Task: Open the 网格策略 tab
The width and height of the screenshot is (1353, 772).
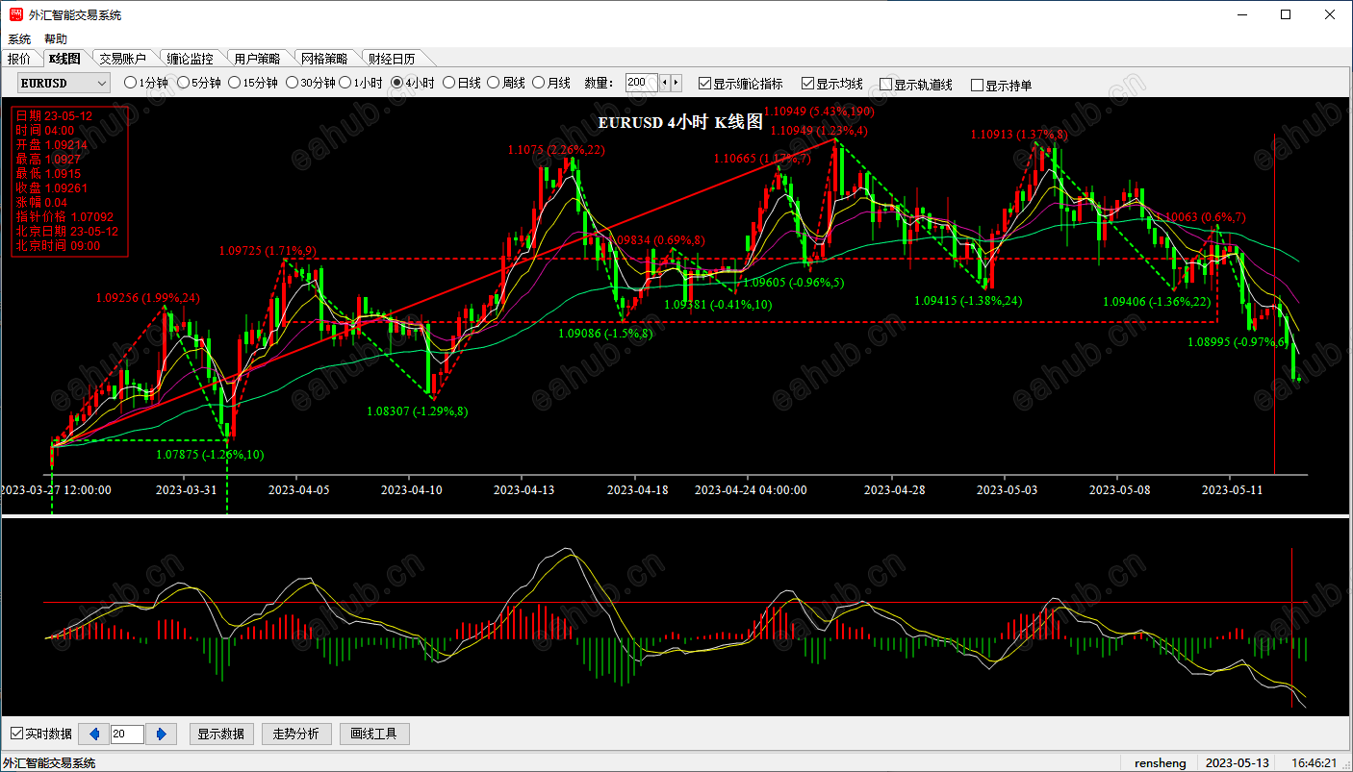Action: click(x=324, y=59)
